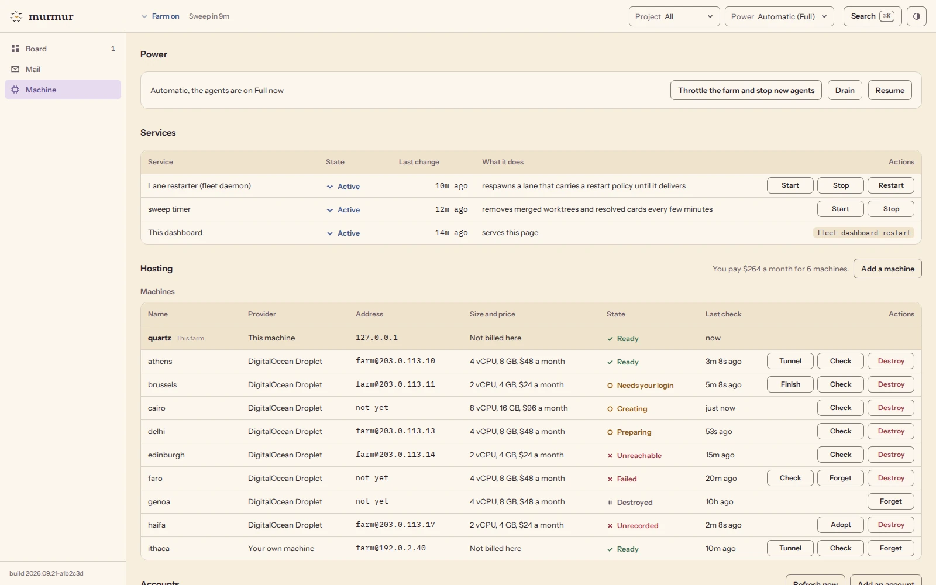Click the Creating status for cairo

[627, 409]
